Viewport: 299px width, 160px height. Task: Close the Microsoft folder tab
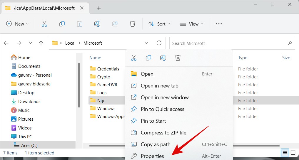pos(82,8)
